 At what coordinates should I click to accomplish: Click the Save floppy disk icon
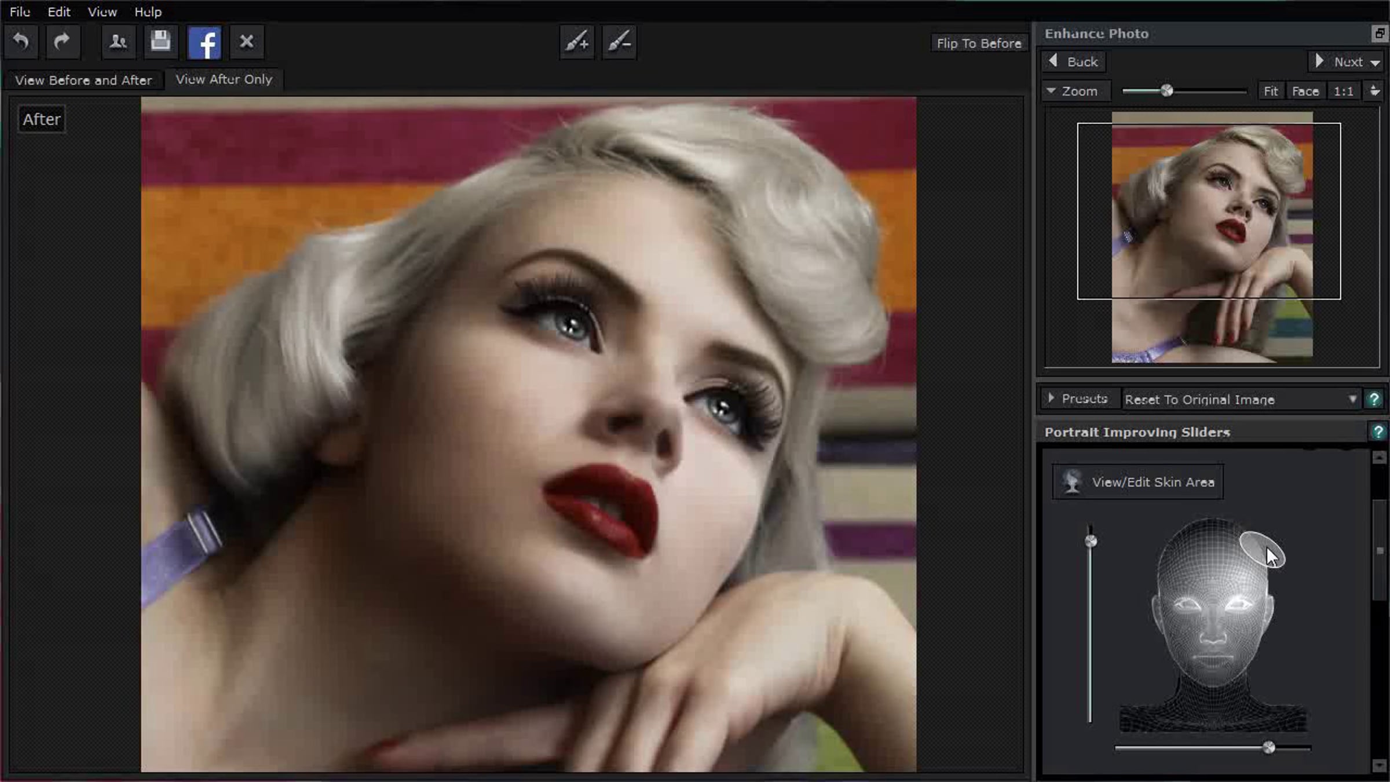(160, 42)
